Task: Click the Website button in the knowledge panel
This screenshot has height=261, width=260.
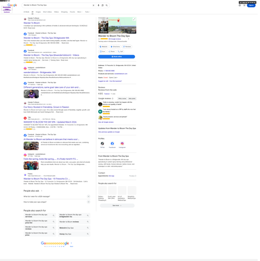Action: (104, 46)
